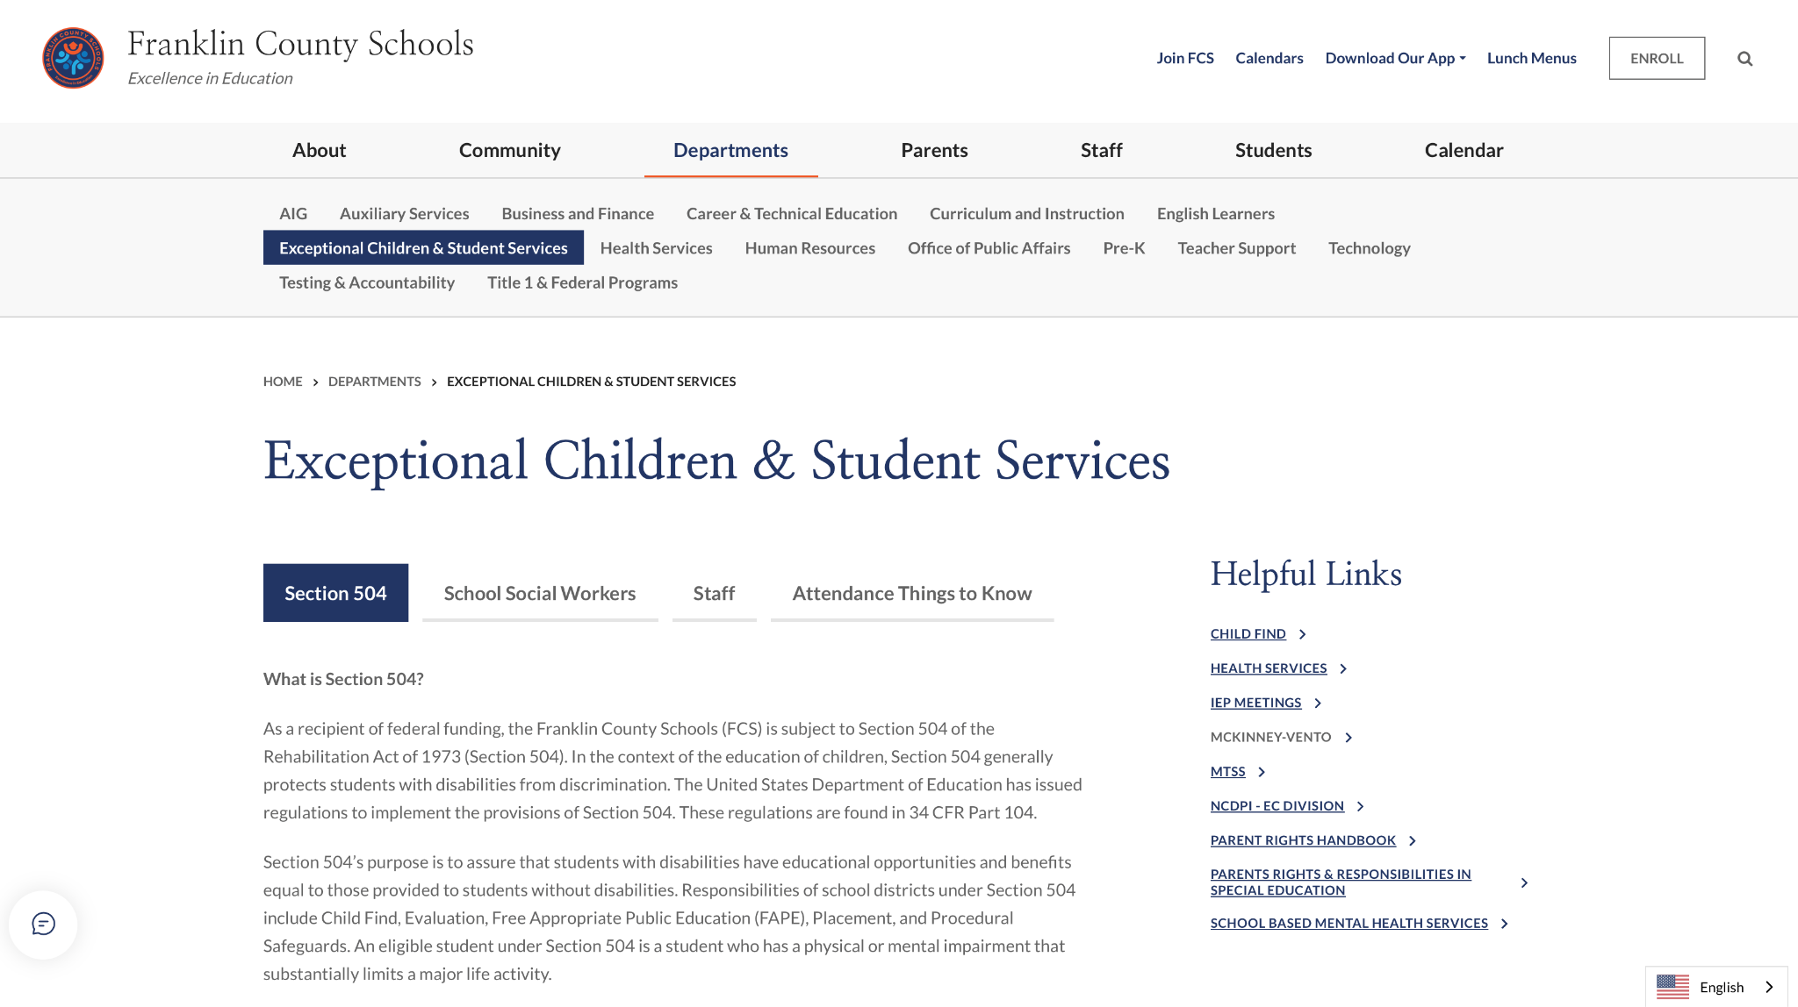
Task: Open School Based Mental Health Services link
Action: (1349, 924)
